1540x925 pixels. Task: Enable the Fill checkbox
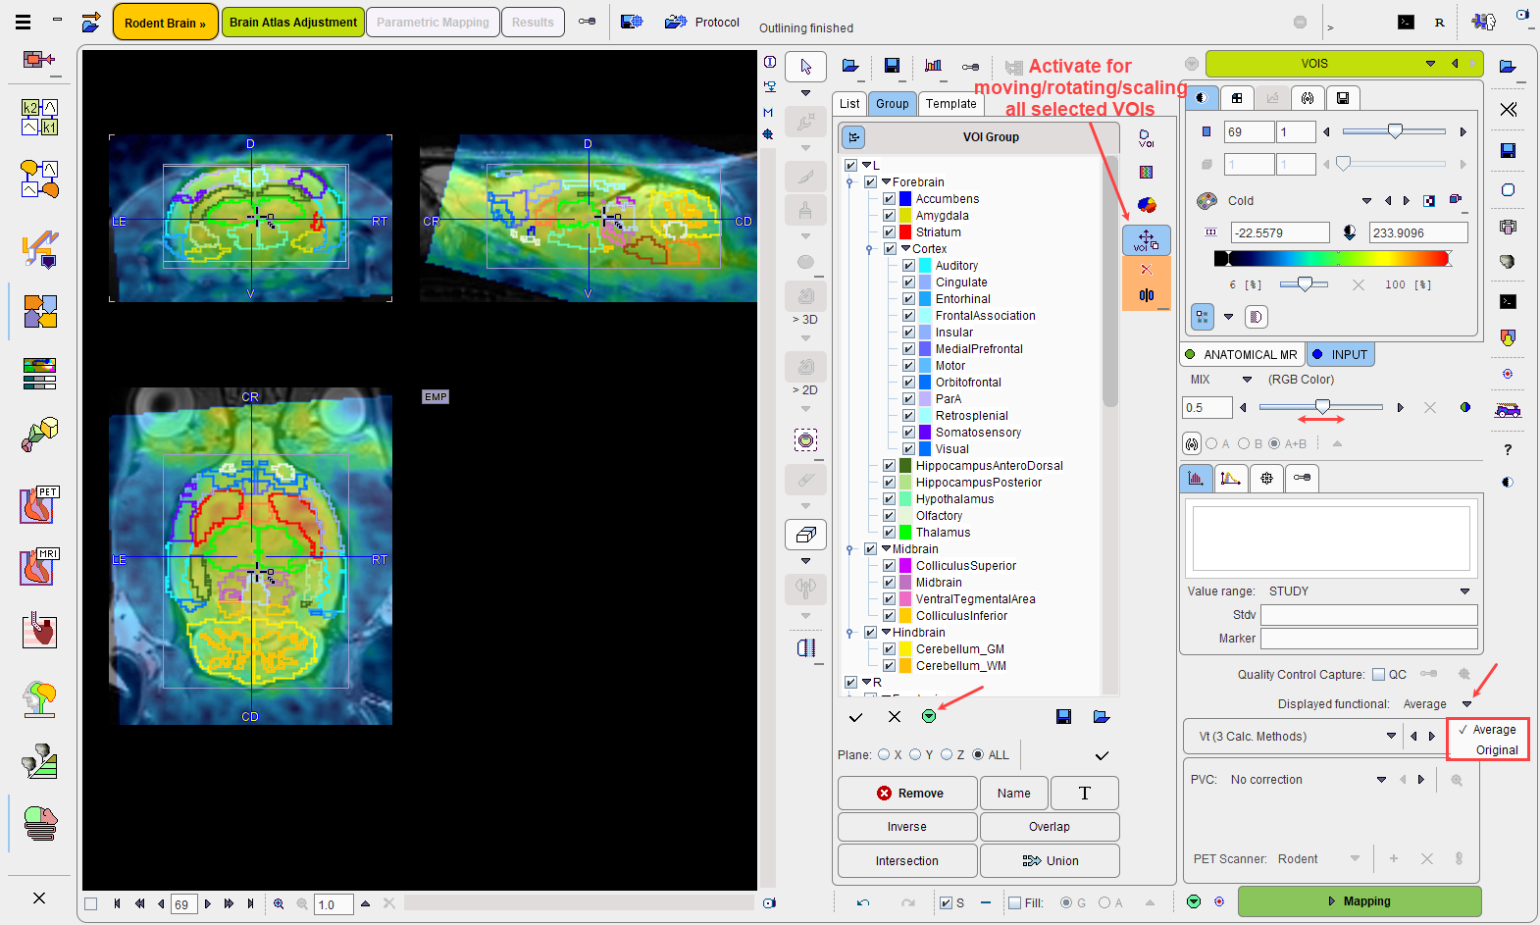coord(1015,903)
